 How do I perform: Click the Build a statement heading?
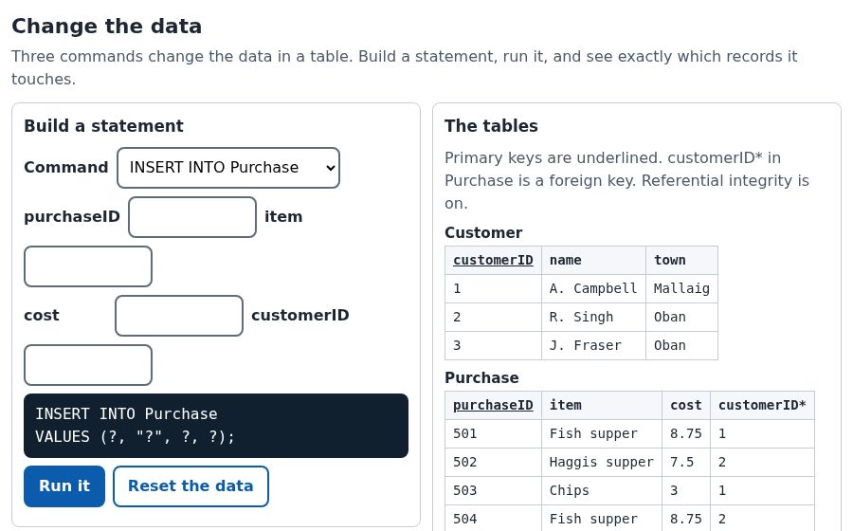click(x=103, y=126)
